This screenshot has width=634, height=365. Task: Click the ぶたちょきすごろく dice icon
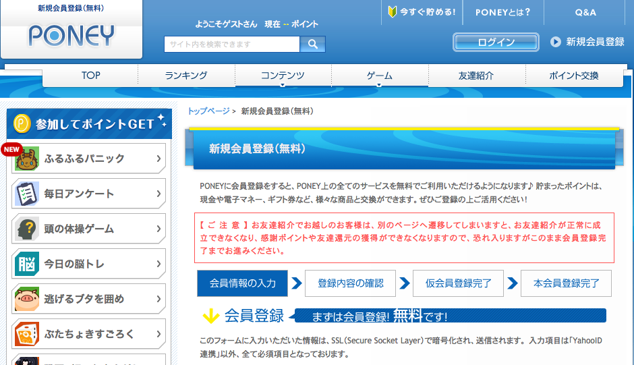coord(27,335)
